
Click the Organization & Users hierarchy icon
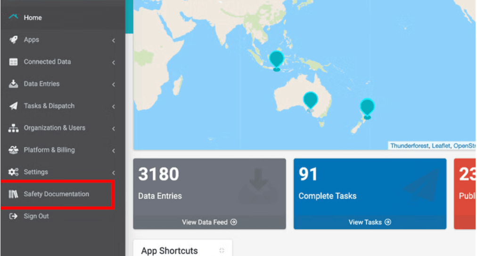click(x=14, y=128)
